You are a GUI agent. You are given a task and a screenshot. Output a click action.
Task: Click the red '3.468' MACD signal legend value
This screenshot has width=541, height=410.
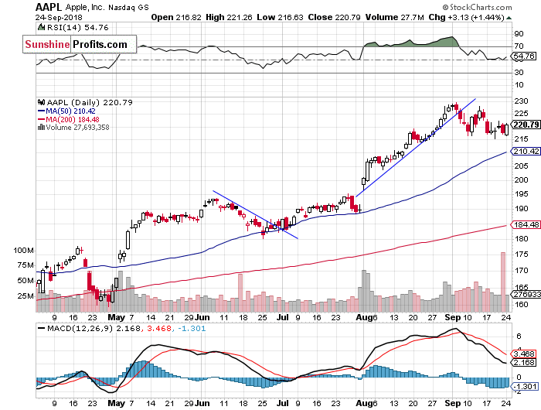[x=158, y=329]
